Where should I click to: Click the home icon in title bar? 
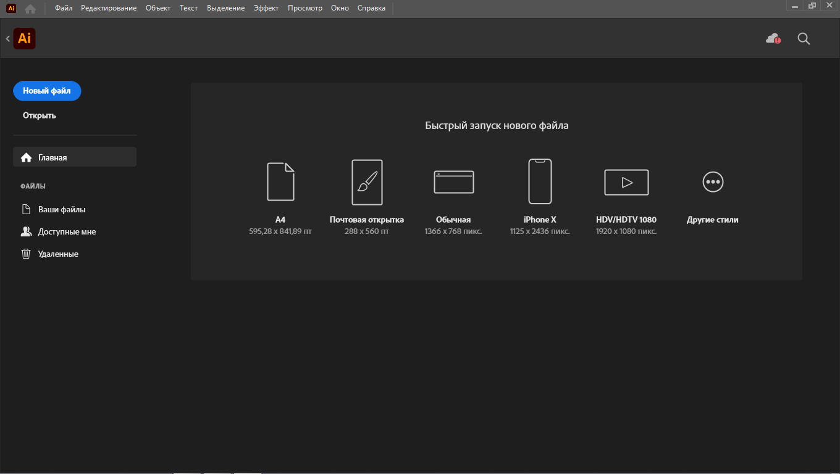click(30, 9)
